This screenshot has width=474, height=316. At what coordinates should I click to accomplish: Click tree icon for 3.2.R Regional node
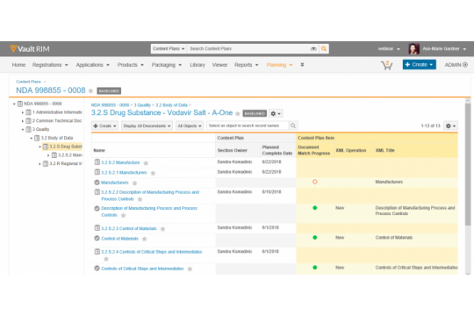point(46,163)
